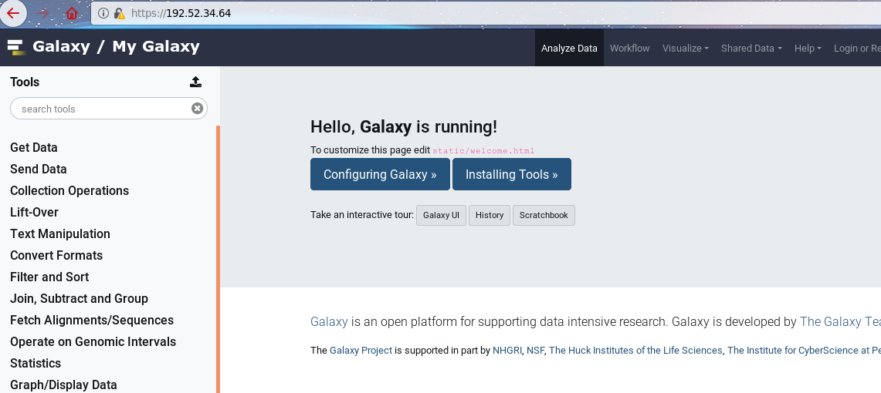Open the Galaxy Project link

tap(361, 351)
